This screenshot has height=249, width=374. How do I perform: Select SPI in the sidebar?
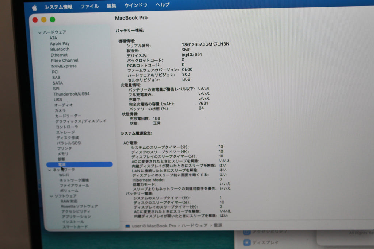click(56, 89)
